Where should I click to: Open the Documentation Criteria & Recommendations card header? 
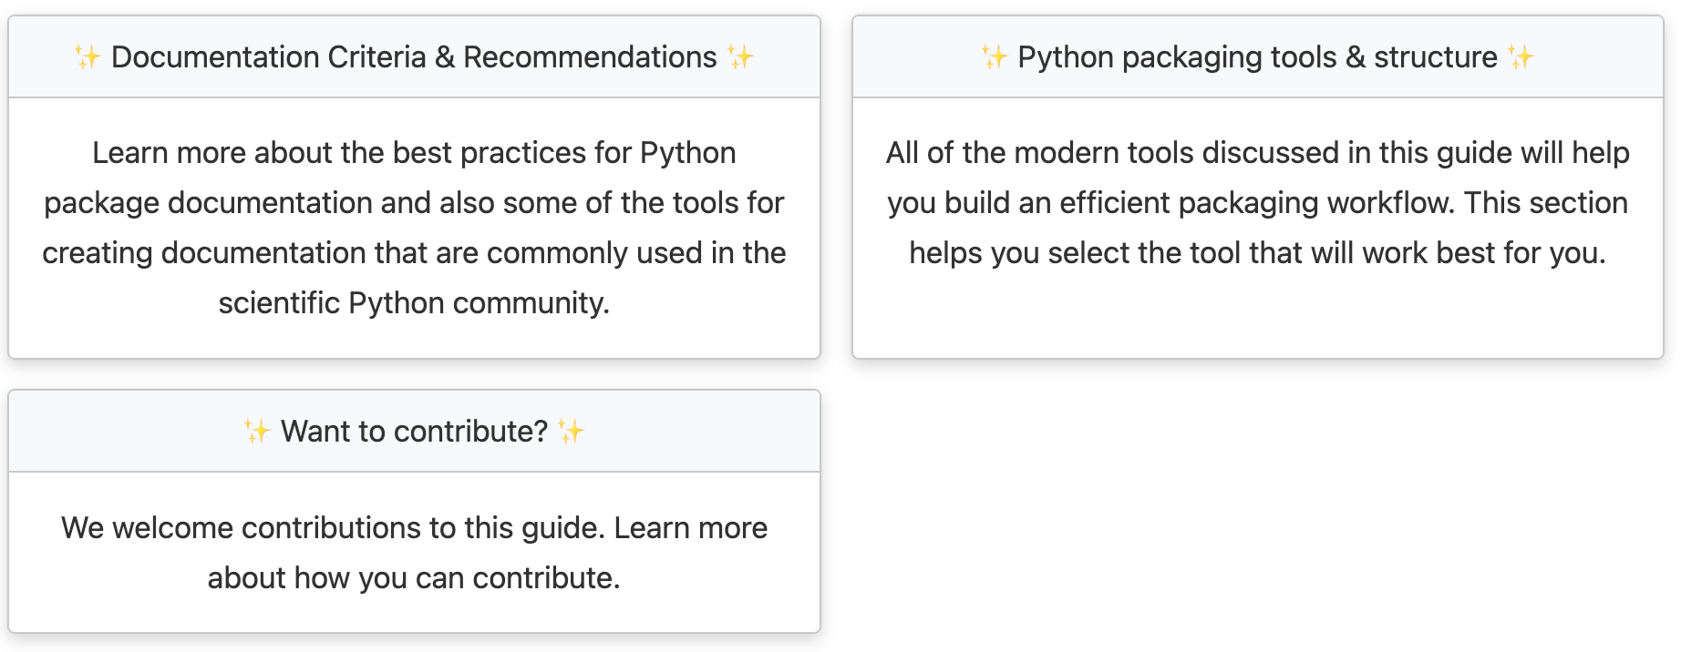pyautogui.click(x=414, y=56)
